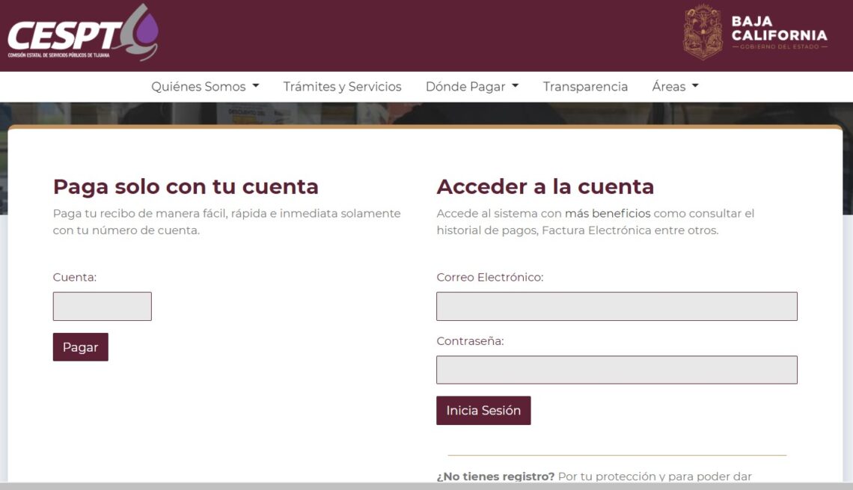Click the Baja California Gobierno del Estado text

coord(779,33)
